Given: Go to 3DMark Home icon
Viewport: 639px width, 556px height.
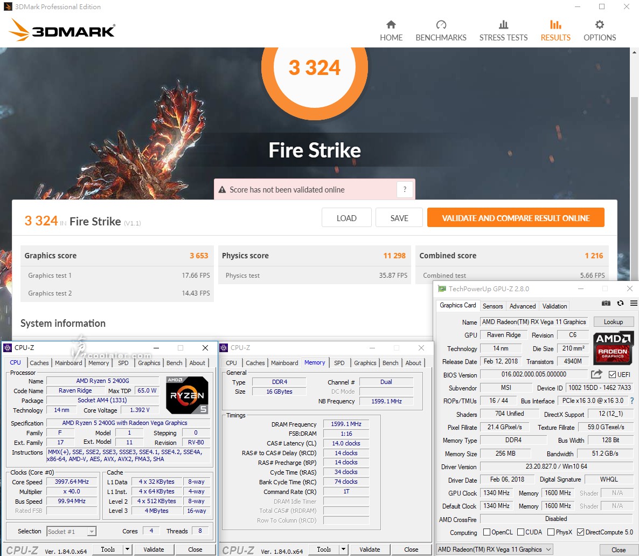Looking at the screenshot, I should click(391, 24).
